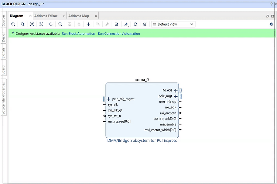The width and height of the screenshot is (277, 184).
Task: Select the sys_clk port
Action: click(113, 105)
